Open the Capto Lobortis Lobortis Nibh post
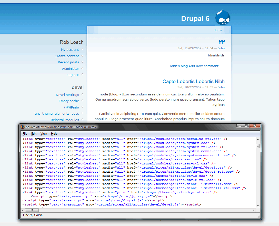Image resolution: width=279 pixels, height=226 pixels. (193, 81)
